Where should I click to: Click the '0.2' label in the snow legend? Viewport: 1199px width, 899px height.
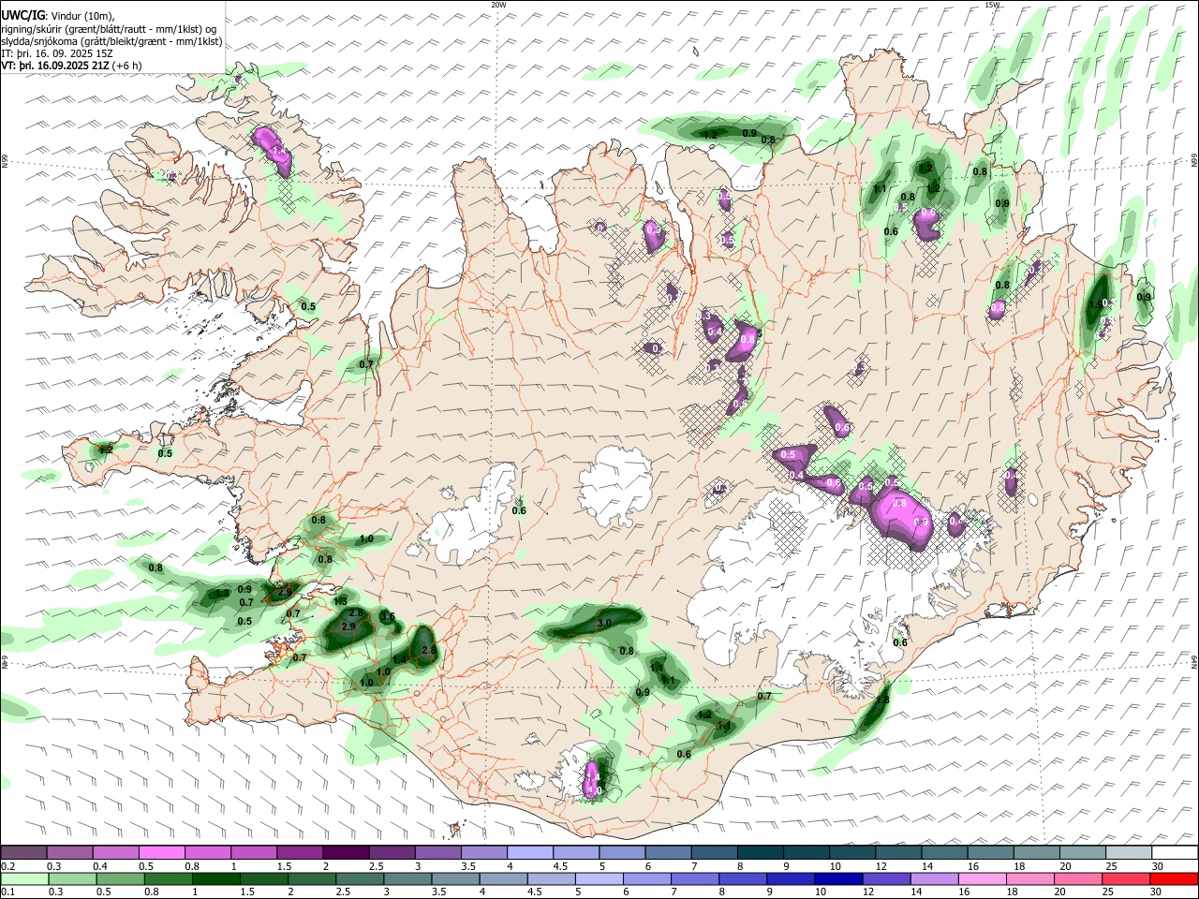point(7,866)
